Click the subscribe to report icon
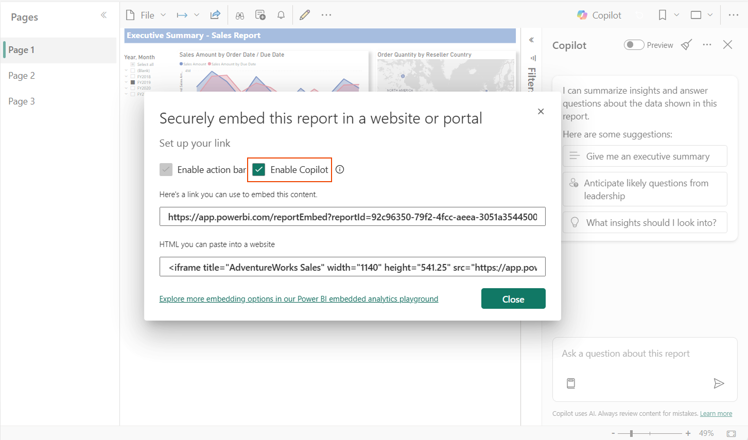 (x=260, y=15)
